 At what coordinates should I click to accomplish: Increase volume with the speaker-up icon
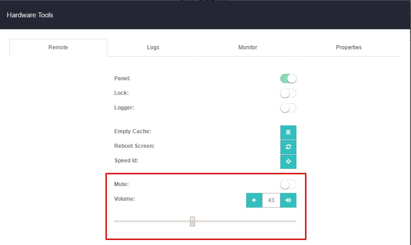[288, 200]
